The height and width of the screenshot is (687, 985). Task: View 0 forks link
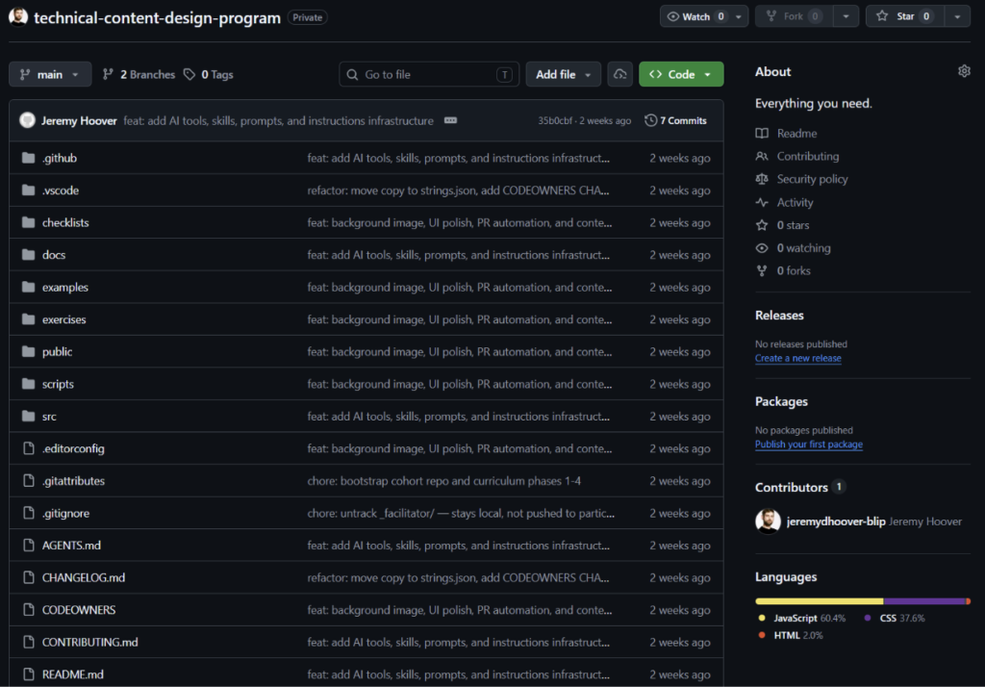pyautogui.click(x=794, y=271)
